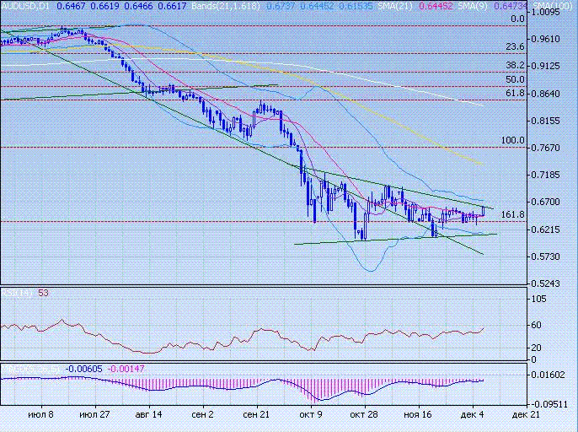Screen dimensions: 578x432
Task: Click the AUDUSD,D1 symbol label
Action: pos(26,6)
